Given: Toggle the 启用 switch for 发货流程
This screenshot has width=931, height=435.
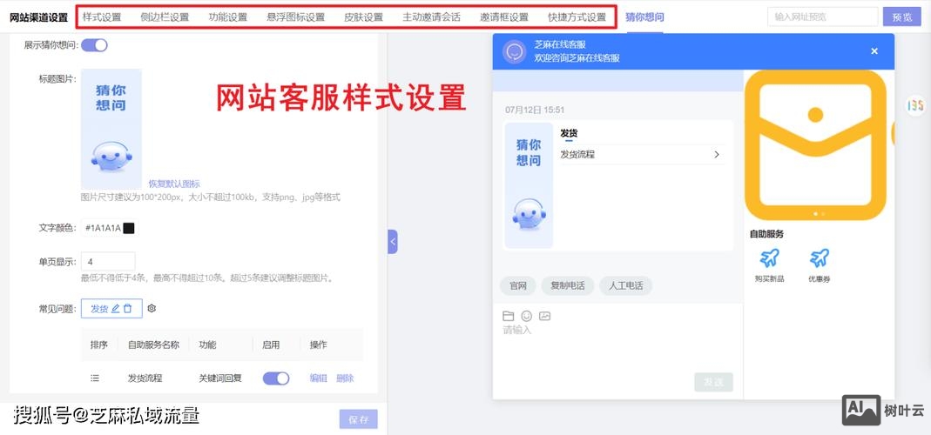Looking at the screenshot, I should coord(276,378).
